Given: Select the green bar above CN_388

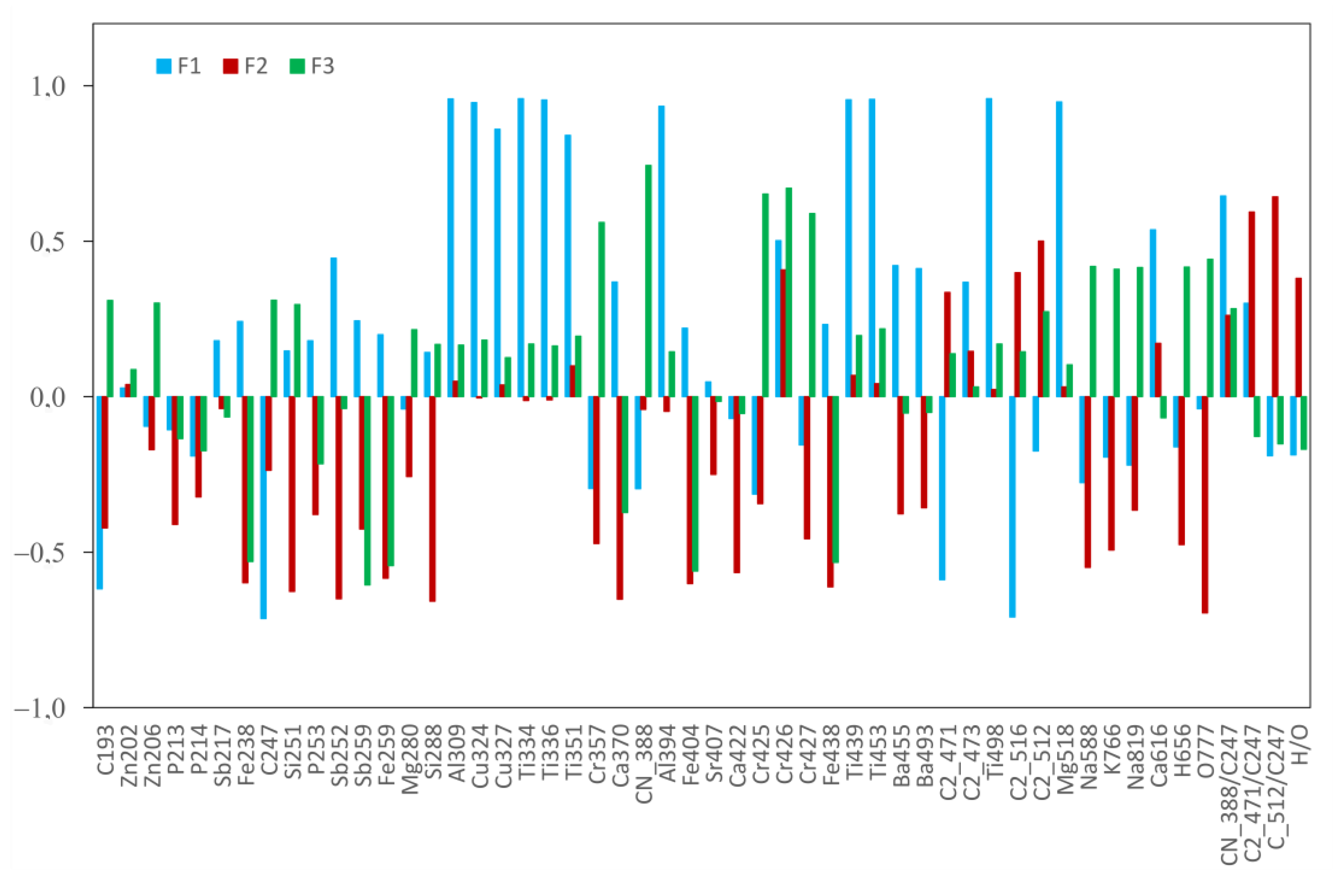Looking at the screenshot, I should point(648,280).
